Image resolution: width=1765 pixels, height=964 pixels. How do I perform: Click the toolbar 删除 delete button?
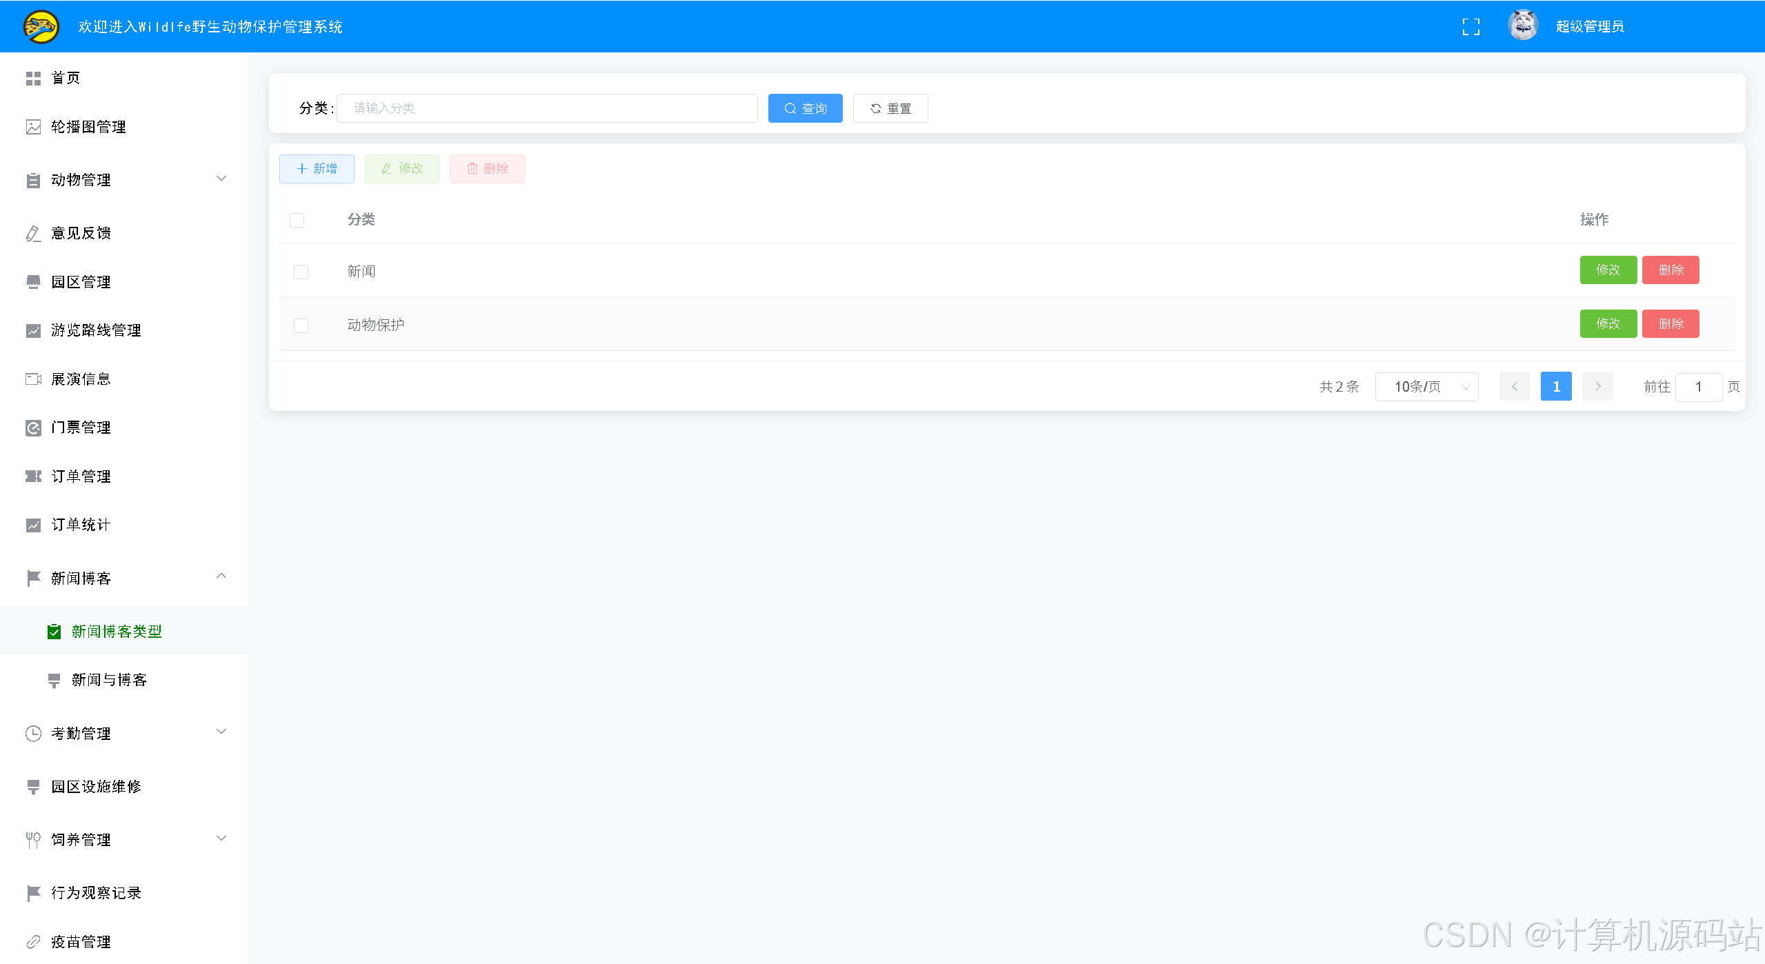(x=487, y=169)
